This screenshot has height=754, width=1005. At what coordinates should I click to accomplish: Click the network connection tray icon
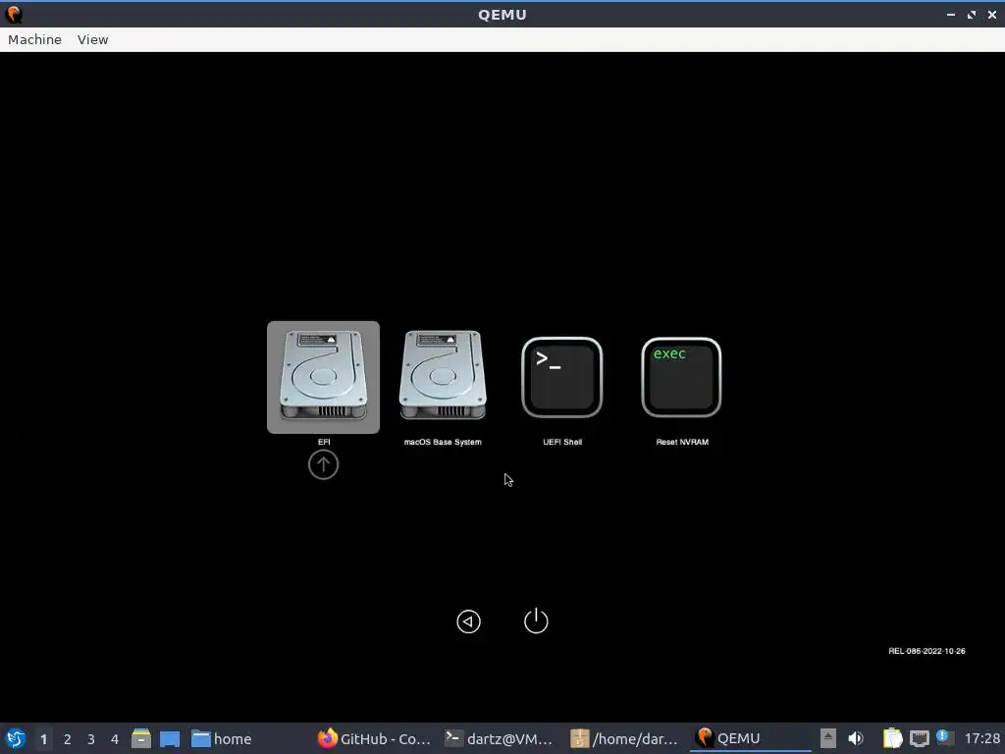pos(919,738)
